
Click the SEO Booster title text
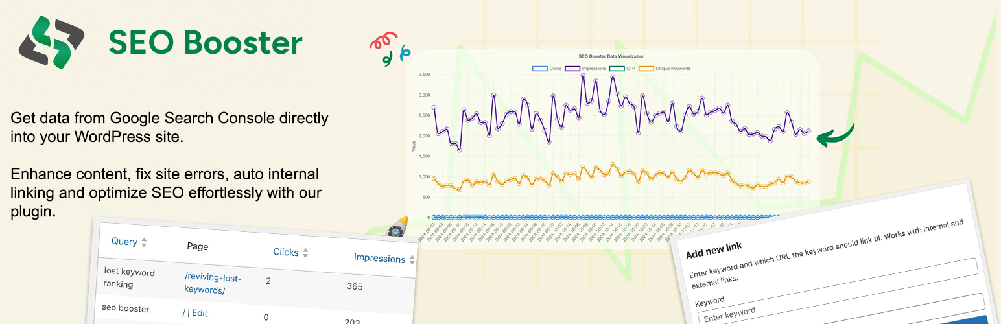[206, 43]
